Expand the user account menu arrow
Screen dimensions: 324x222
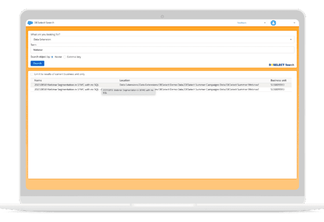[294, 23]
